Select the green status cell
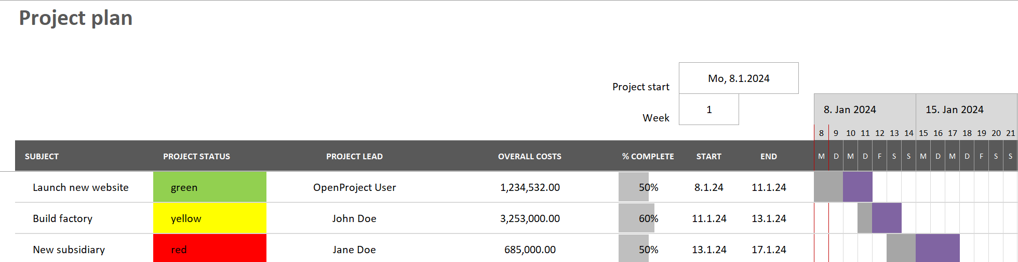The image size is (1018, 262). 209,187
